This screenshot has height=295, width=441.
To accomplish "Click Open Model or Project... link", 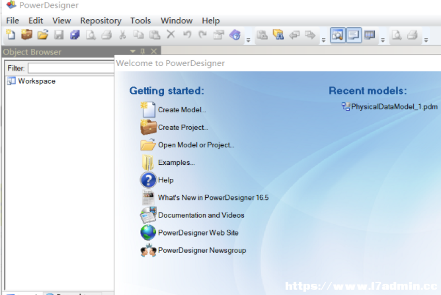I will [196, 145].
